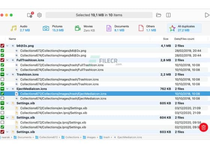Select the All duplicates tab

[184, 28]
